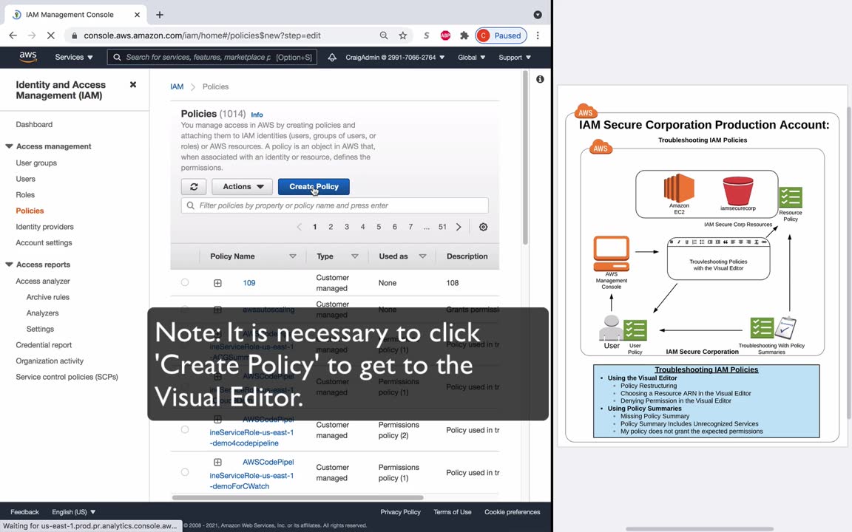Refresh the policies list
Viewport: 852px width, 532px height.
[x=194, y=187]
